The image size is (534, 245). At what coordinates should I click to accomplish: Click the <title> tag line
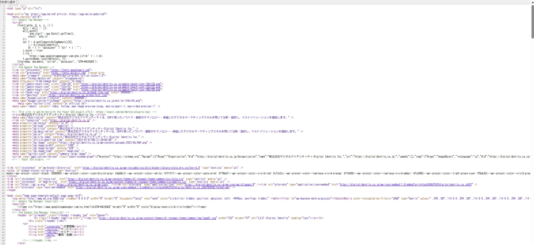(59, 115)
